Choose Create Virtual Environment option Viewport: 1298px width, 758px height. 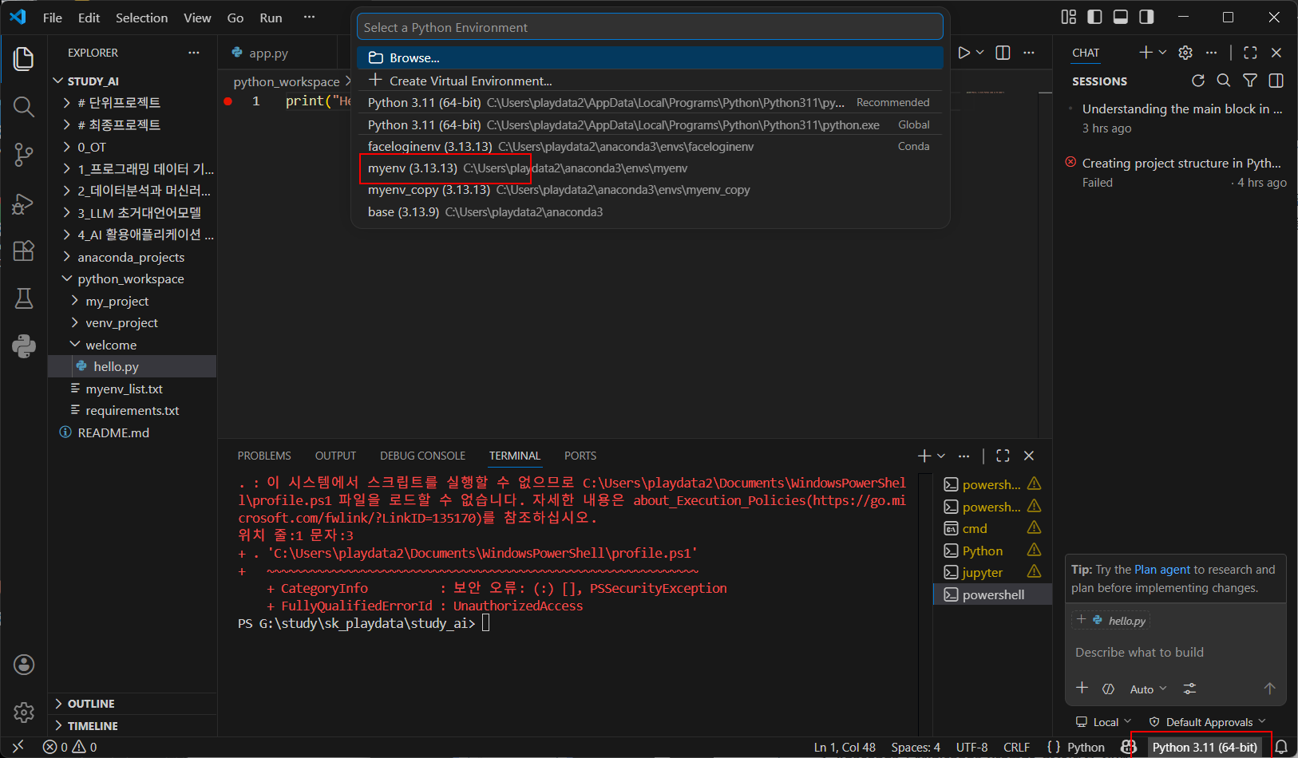pos(650,81)
